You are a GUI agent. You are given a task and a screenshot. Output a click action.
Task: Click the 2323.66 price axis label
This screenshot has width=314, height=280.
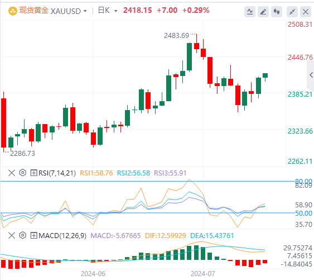click(x=300, y=131)
